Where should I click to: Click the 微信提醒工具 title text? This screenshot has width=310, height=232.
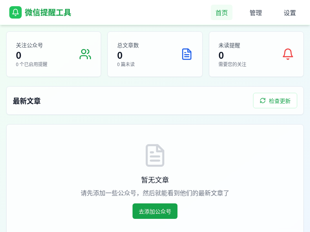click(48, 13)
